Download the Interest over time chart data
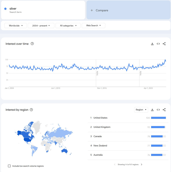The width and height of the screenshot is (171, 172). (x=152, y=44)
